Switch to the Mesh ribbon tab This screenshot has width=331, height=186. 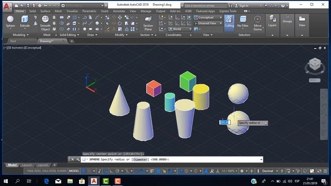(x=58, y=11)
